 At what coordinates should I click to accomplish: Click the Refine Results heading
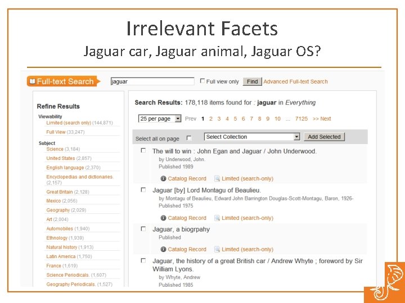(58, 107)
